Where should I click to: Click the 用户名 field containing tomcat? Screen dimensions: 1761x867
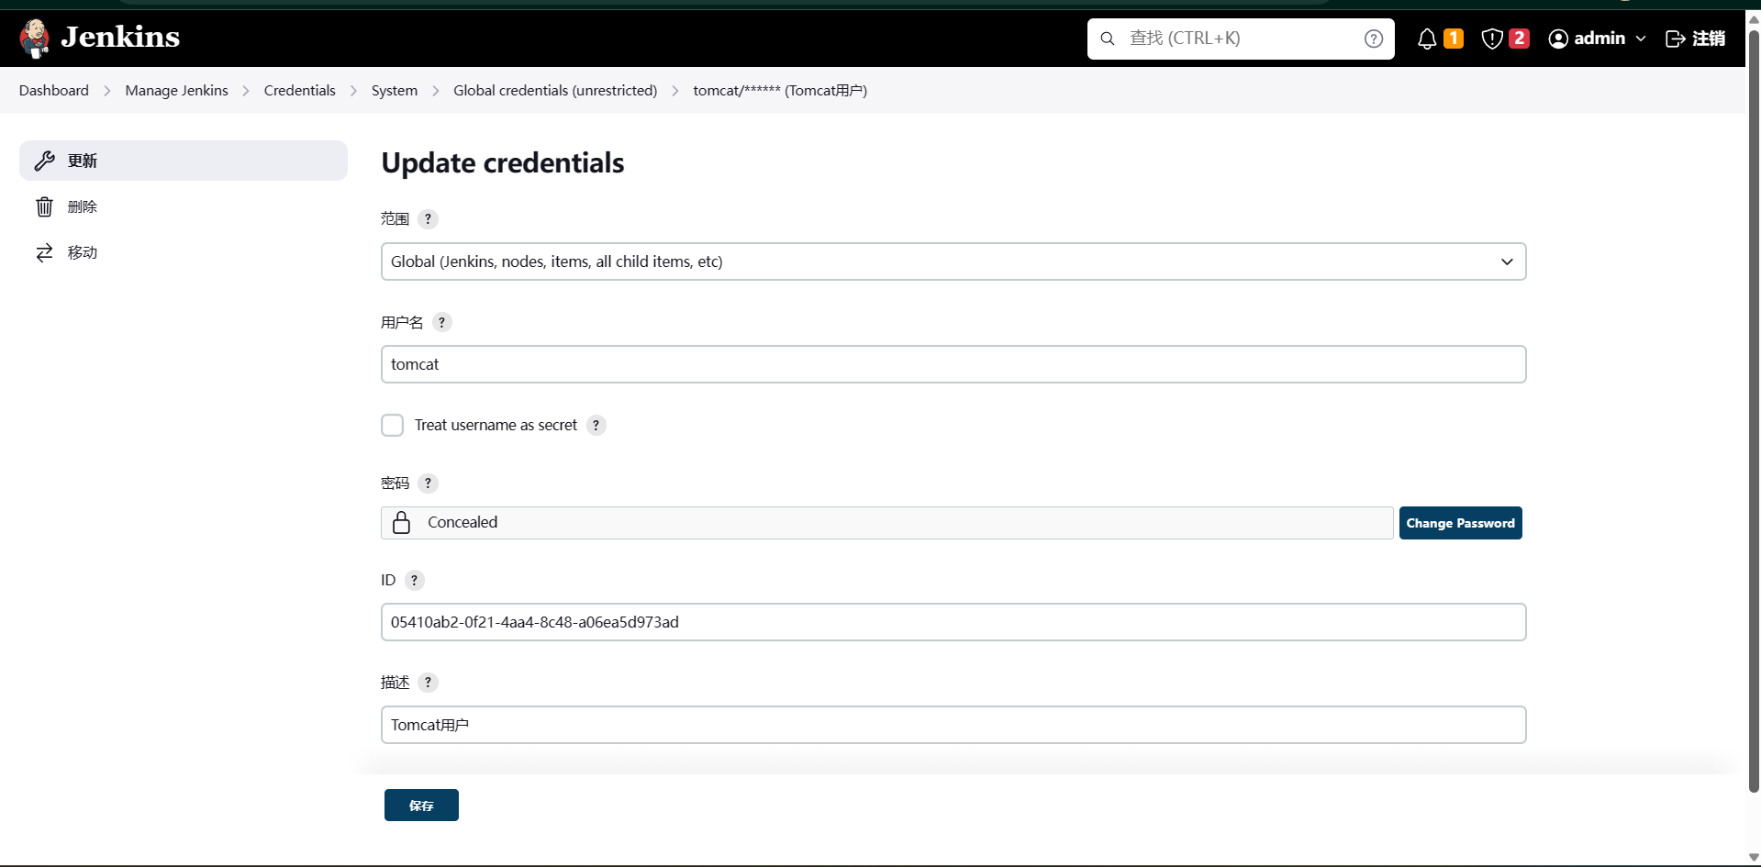point(953,364)
